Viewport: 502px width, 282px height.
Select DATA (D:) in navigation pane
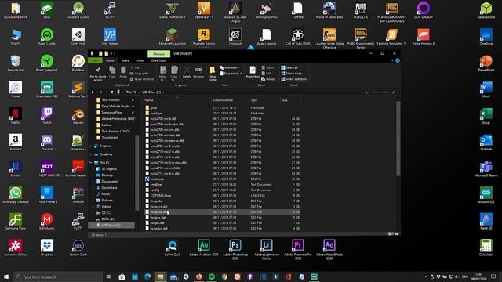(108, 219)
